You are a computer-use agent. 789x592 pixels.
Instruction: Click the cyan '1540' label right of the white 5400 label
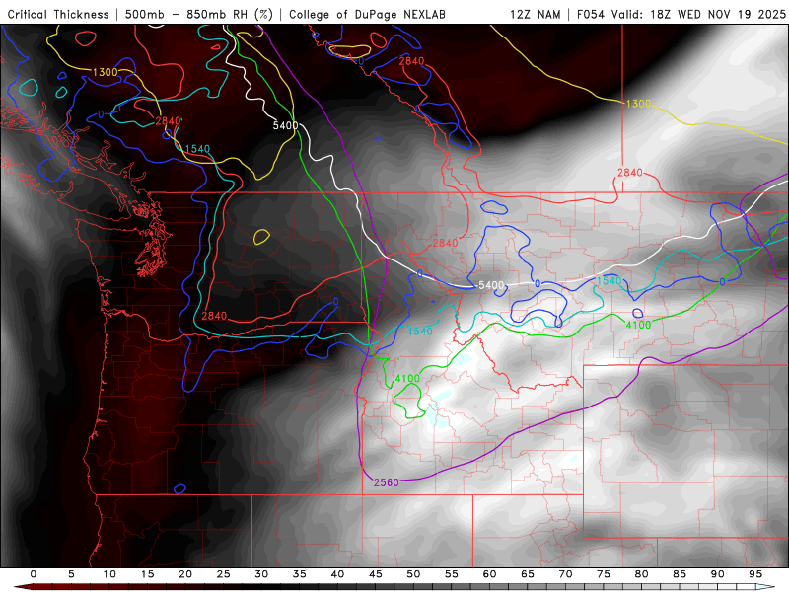tap(609, 280)
